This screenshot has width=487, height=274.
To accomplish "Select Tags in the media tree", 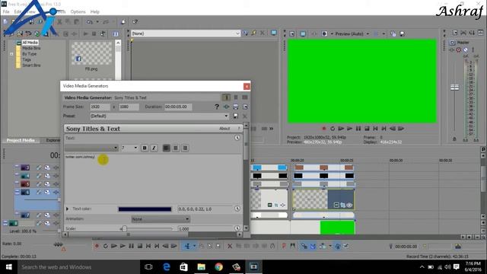I will coord(27,59).
